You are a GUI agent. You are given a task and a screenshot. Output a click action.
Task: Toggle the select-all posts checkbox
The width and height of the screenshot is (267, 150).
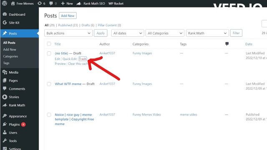49,44
